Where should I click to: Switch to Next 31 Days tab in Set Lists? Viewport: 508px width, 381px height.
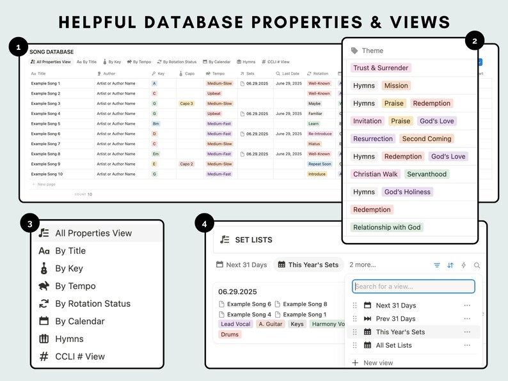[242, 265]
